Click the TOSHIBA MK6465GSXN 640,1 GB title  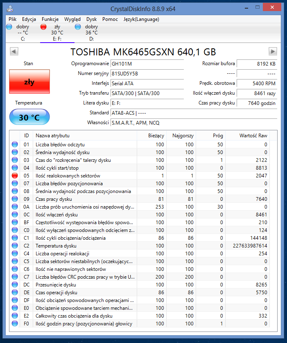coord(143,52)
